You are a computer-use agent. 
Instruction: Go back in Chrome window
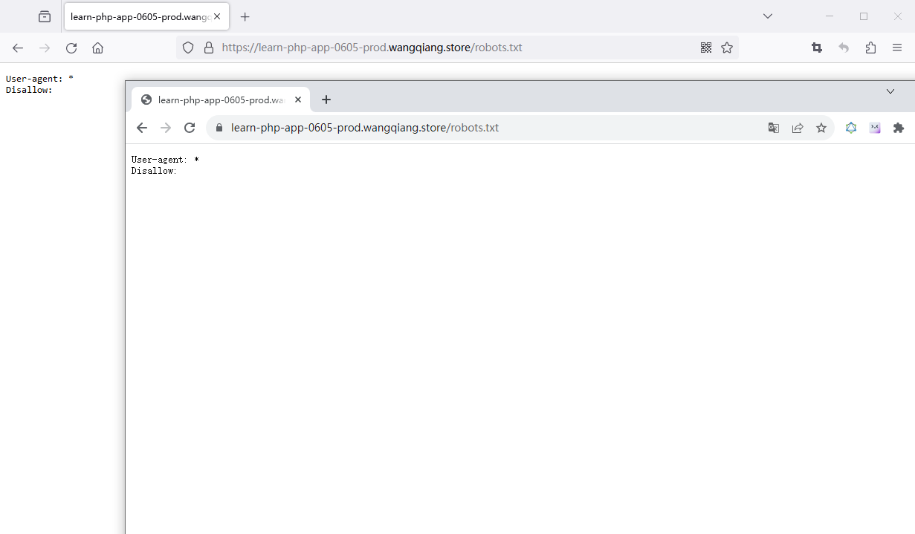point(142,128)
